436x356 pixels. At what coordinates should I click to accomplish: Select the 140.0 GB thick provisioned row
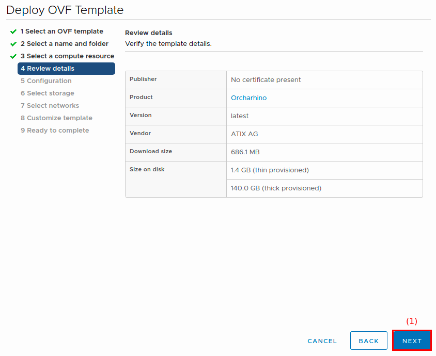pos(276,188)
